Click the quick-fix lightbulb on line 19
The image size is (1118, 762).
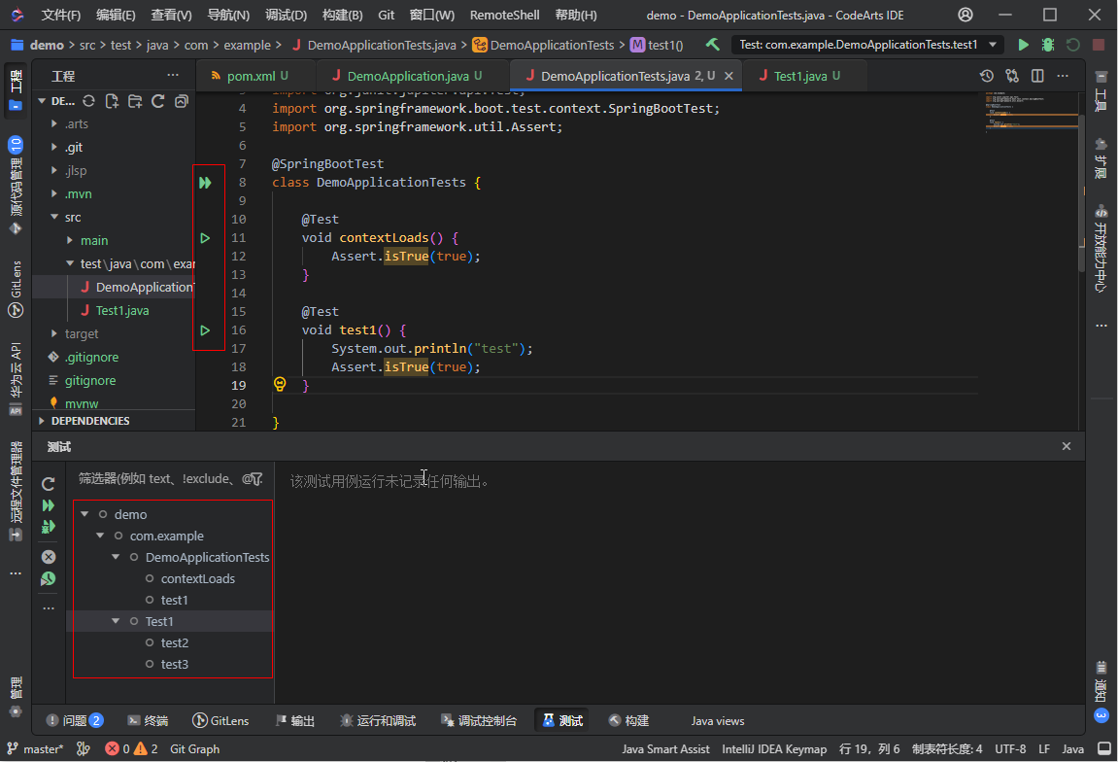coord(279,385)
